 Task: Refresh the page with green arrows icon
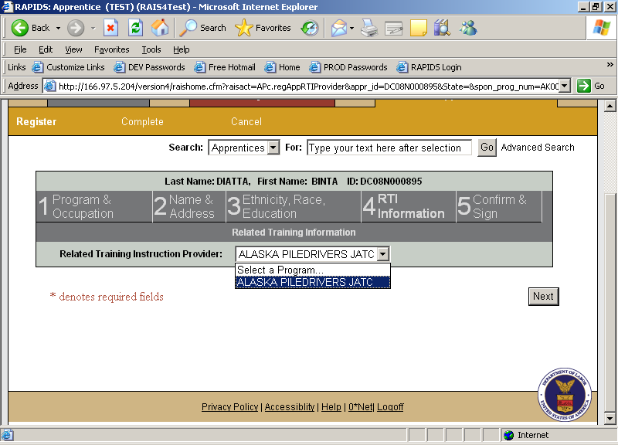tap(135, 28)
